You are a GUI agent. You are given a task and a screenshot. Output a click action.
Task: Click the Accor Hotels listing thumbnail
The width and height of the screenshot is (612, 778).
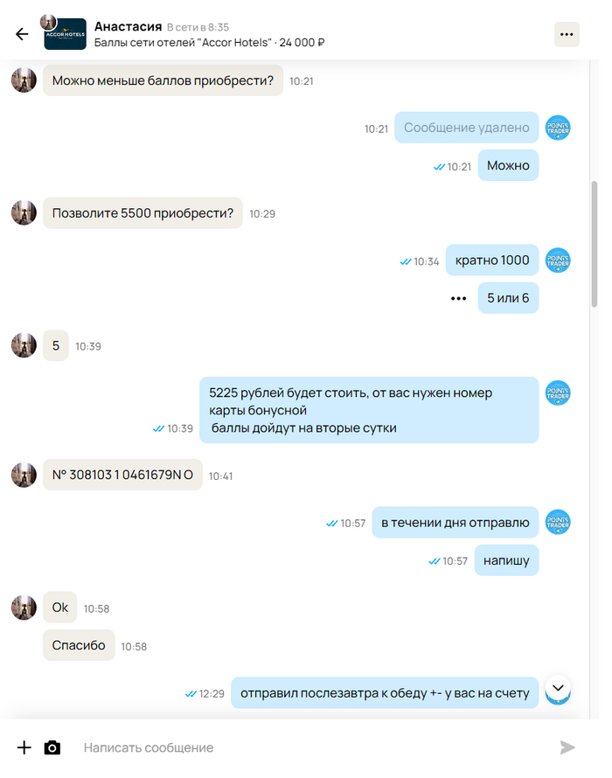click(65, 34)
